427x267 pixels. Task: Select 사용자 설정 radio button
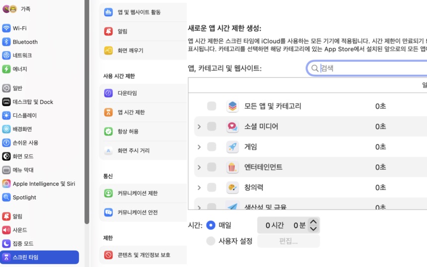tap(211, 241)
